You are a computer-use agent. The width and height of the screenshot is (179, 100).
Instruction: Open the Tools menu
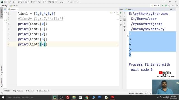click(x=44, y=2)
